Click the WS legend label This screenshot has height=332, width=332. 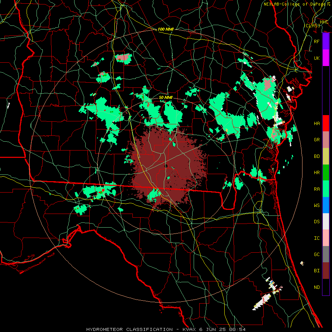317,205
